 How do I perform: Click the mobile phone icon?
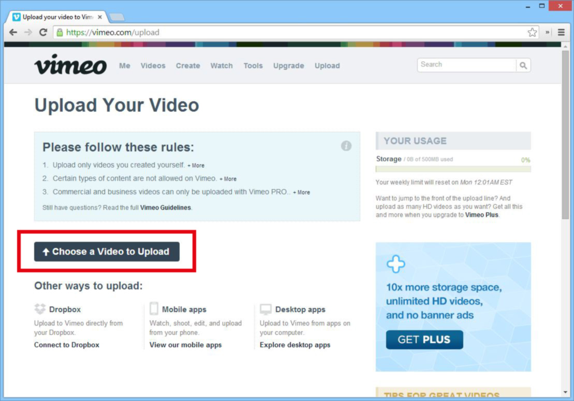(x=154, y=309)
